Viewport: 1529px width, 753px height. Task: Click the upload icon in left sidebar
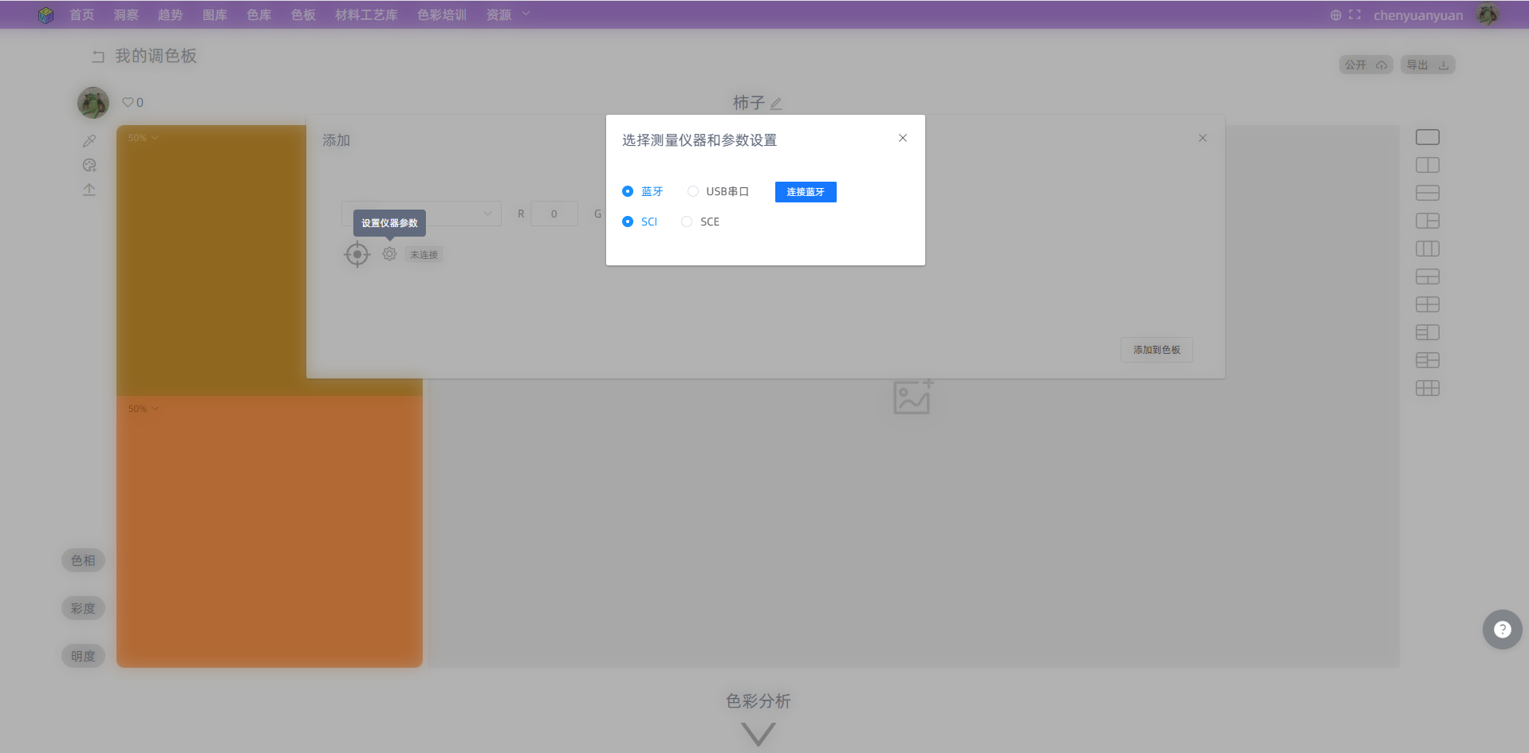tap(89, 190)
